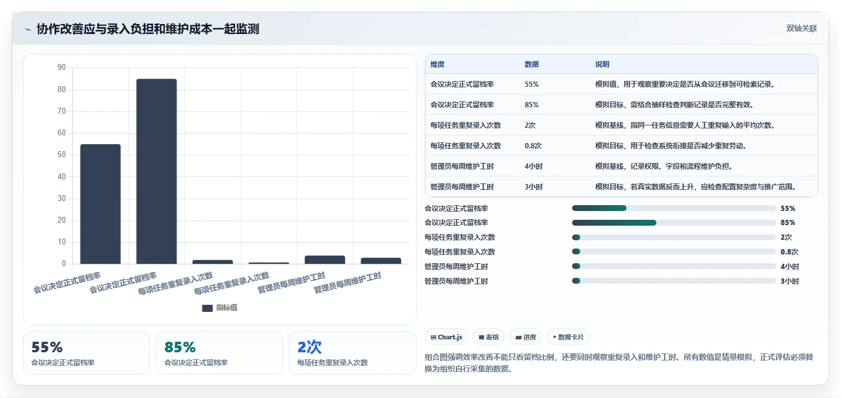Click the 进度 tag label

coord(530,337)
